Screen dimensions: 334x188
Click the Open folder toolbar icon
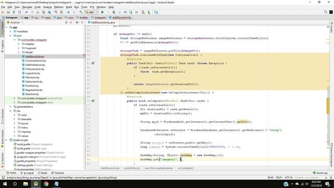pos(3,13)
